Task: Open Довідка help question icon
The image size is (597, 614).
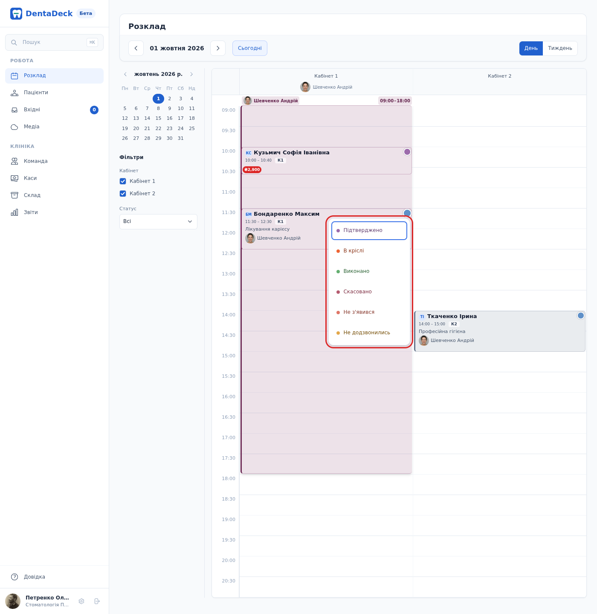Action: point(14,577)
